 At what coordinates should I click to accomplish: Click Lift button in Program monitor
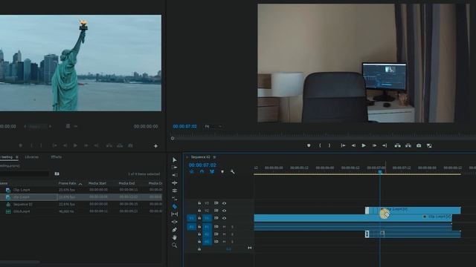tap(397, 145)
